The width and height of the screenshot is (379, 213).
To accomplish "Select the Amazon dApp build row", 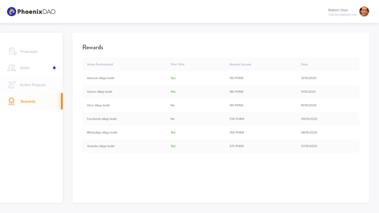I will point(221,78).
